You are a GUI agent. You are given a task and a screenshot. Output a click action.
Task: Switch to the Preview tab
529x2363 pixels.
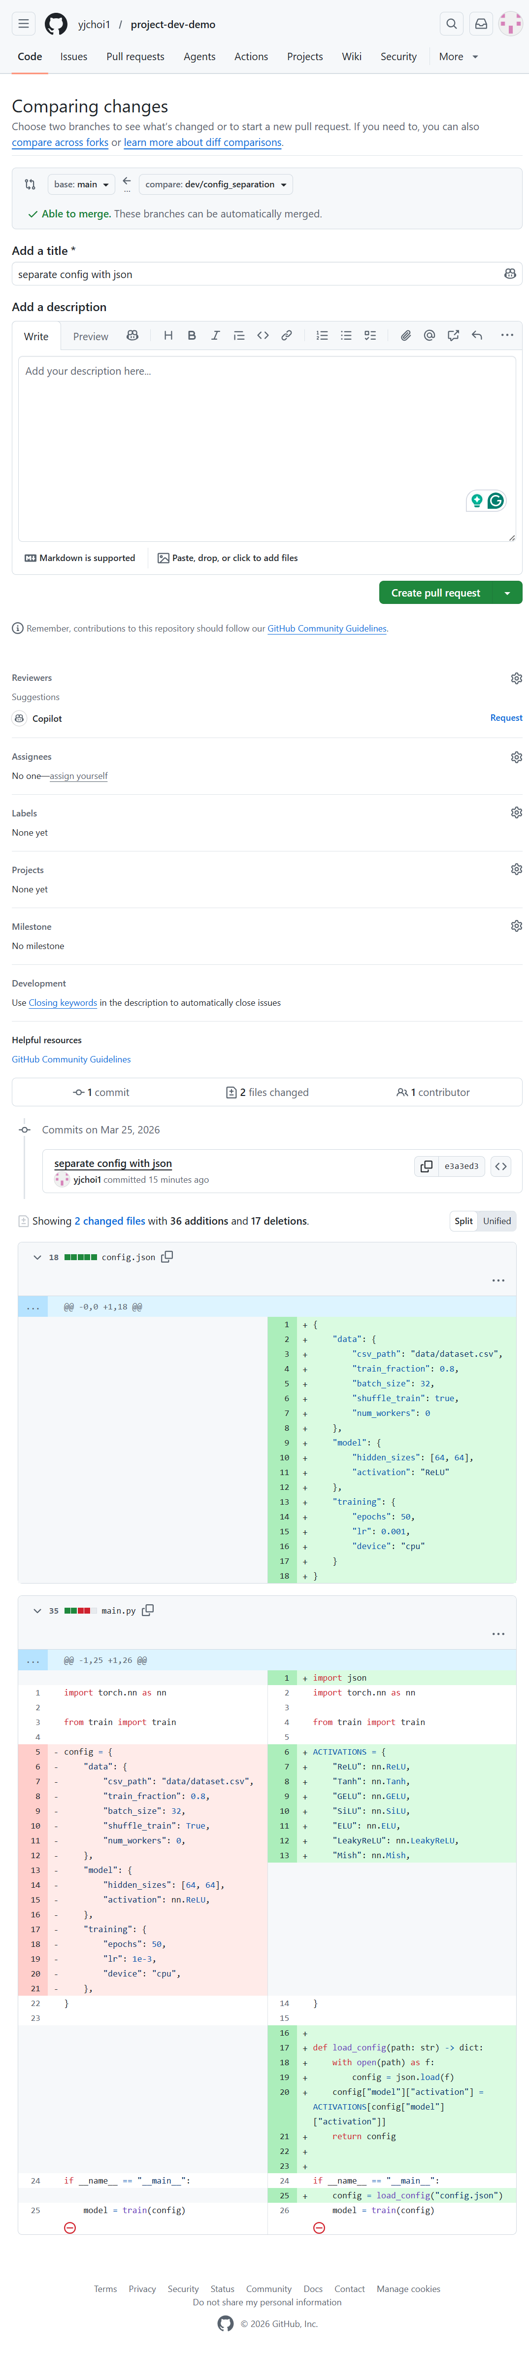[x=91, y=337]
